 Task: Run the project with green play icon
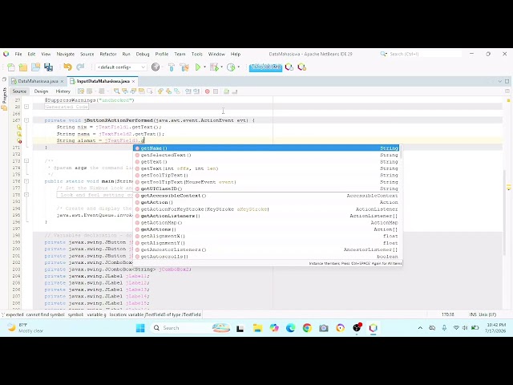(x=198, y=67)
